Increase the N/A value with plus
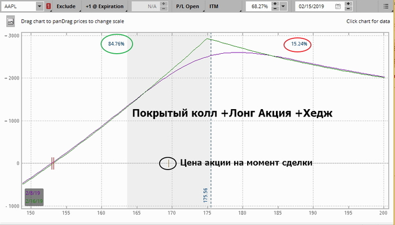The width and height of the screenshot is (395, 225). click(164, 4)
